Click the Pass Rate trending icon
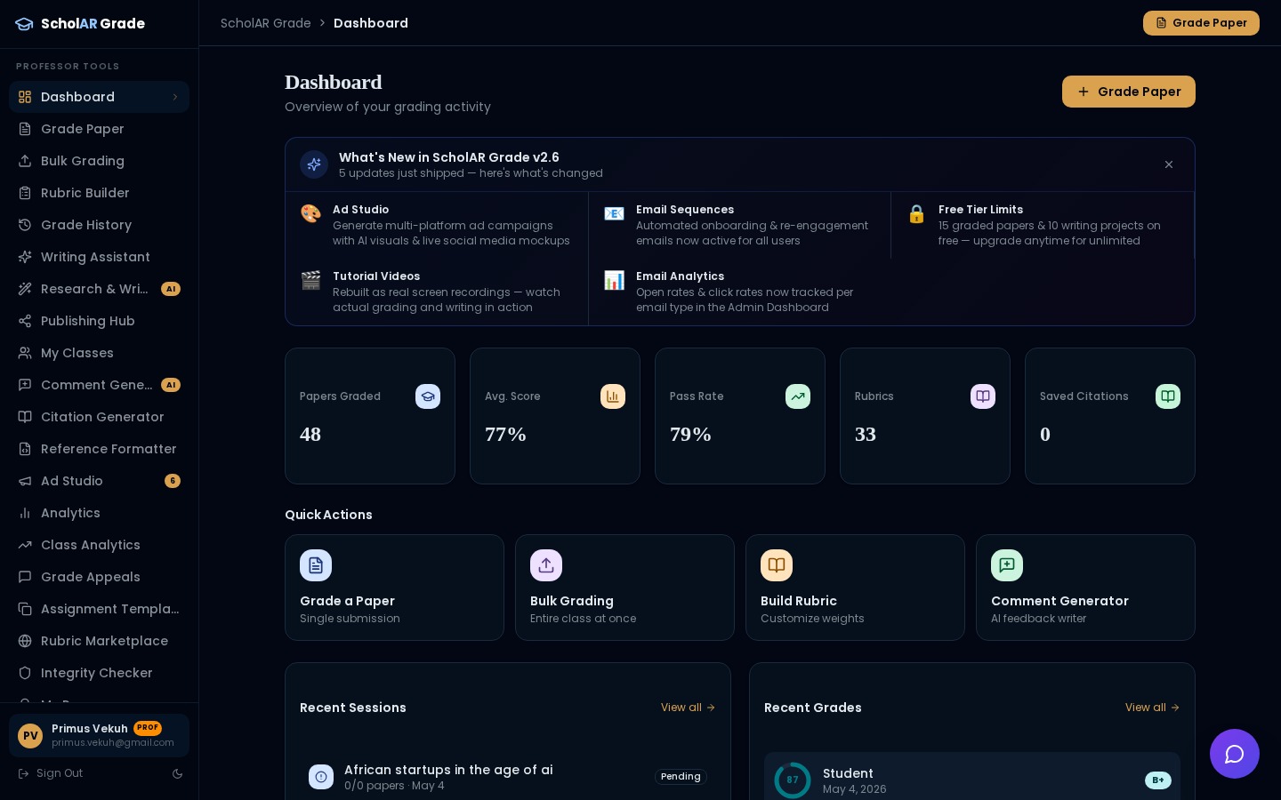The width and height of the screenshot is (1281, 800). (x=798, y=396)
